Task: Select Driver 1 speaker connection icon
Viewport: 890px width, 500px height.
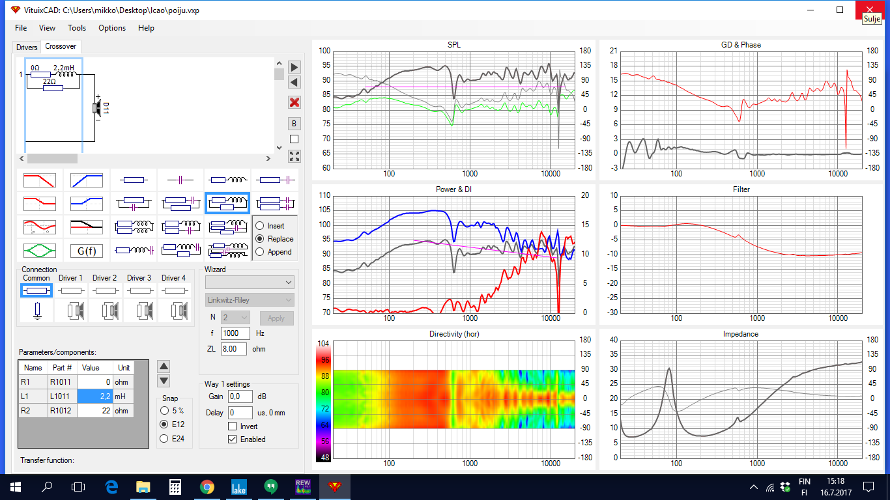Action: (x=71, y=311)
